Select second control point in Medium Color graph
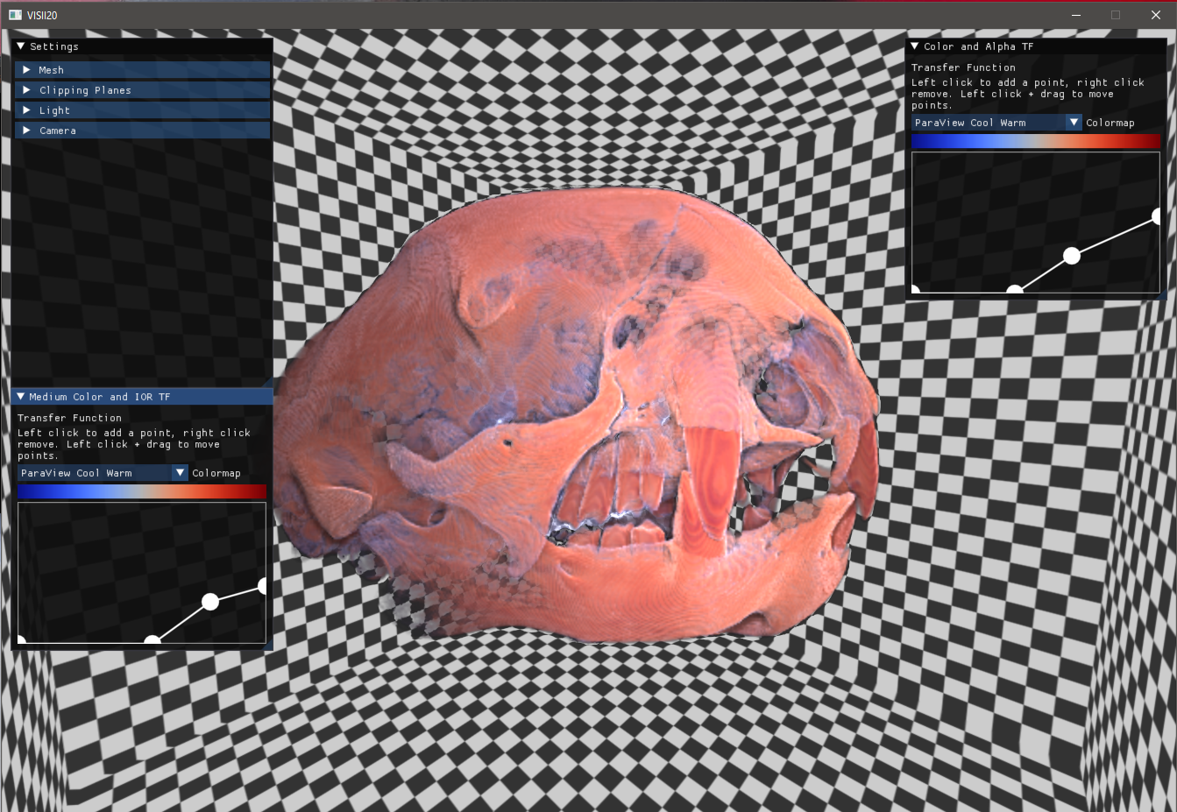The height and width of the screenshot is (812, 1177). coord(152,641)
